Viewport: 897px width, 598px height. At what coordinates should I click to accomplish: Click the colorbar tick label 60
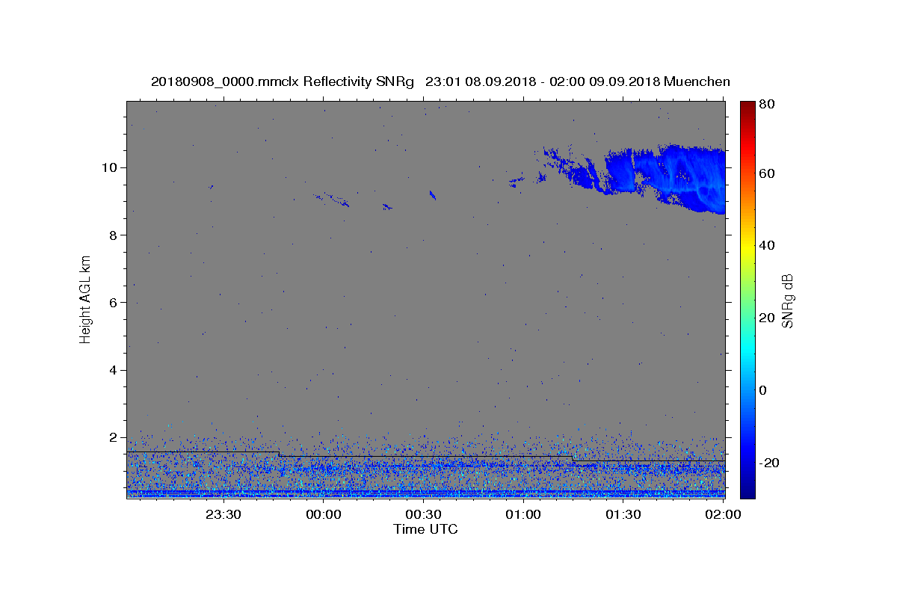click(767, 173)
